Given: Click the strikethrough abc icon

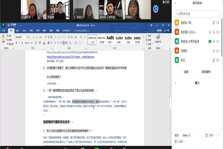Looking at the screenshot, I should (26, 43).
